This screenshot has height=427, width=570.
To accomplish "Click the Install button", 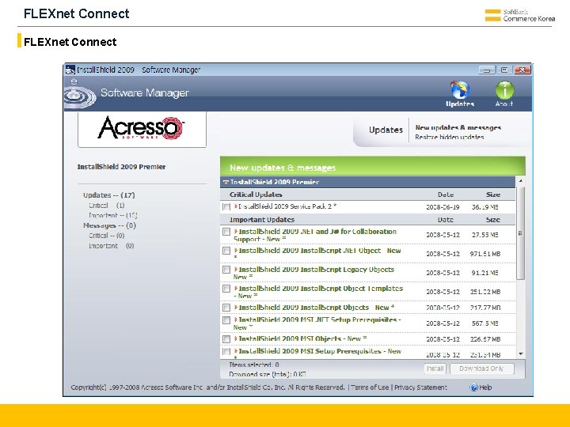I will click(x=435, y=368).
